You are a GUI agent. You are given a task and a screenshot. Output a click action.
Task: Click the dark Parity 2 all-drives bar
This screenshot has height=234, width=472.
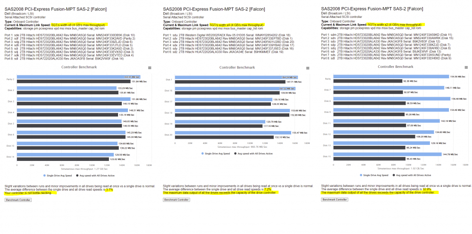[74, 82]
